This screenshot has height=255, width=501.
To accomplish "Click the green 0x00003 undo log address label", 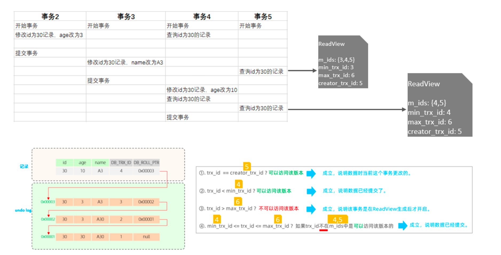I will pyautogui.click(x=48, y=202).
